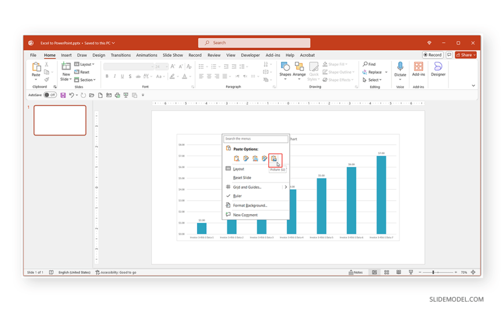Screen dimensions: 504x312
Task: Open Customize Quick Access Toolbar dropdown
Action: 143,95
